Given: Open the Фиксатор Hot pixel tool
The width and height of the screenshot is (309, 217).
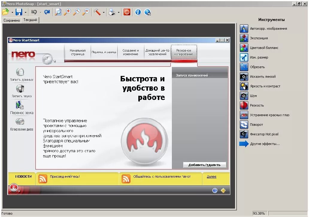Looking at the screenshot, I should (259, 134).
